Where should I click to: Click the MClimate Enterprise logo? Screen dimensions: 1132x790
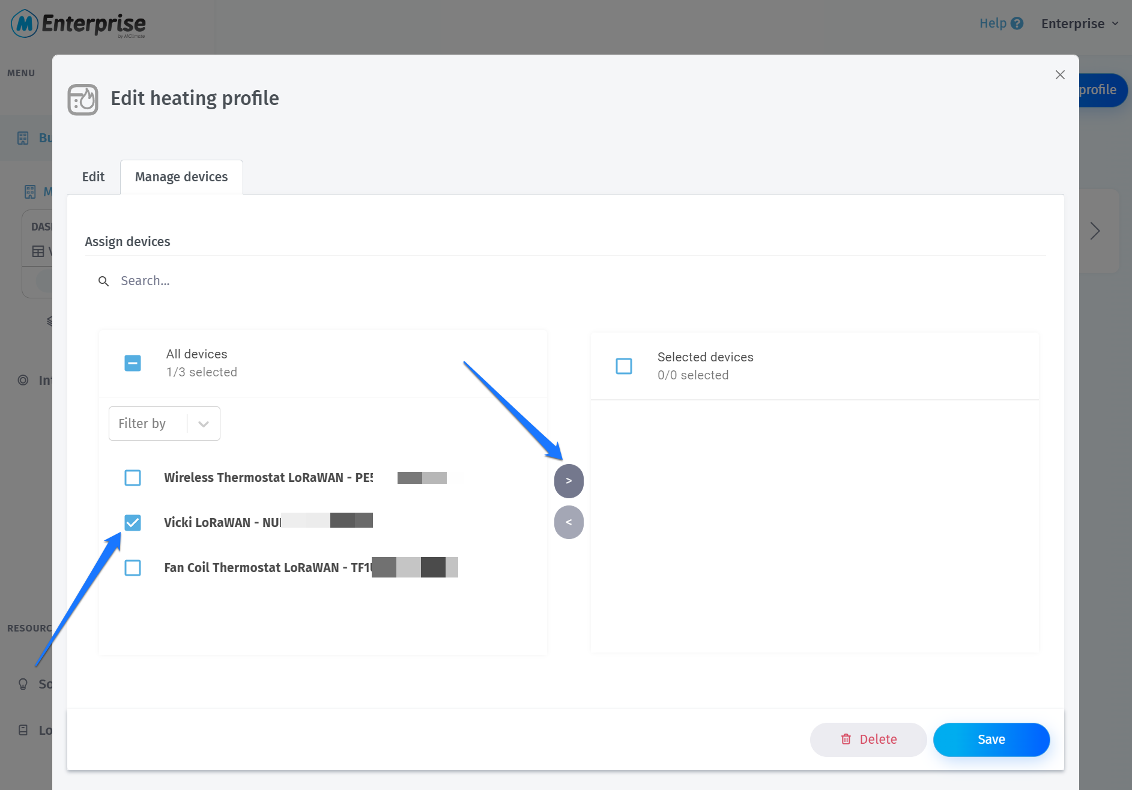pos(79,24)
